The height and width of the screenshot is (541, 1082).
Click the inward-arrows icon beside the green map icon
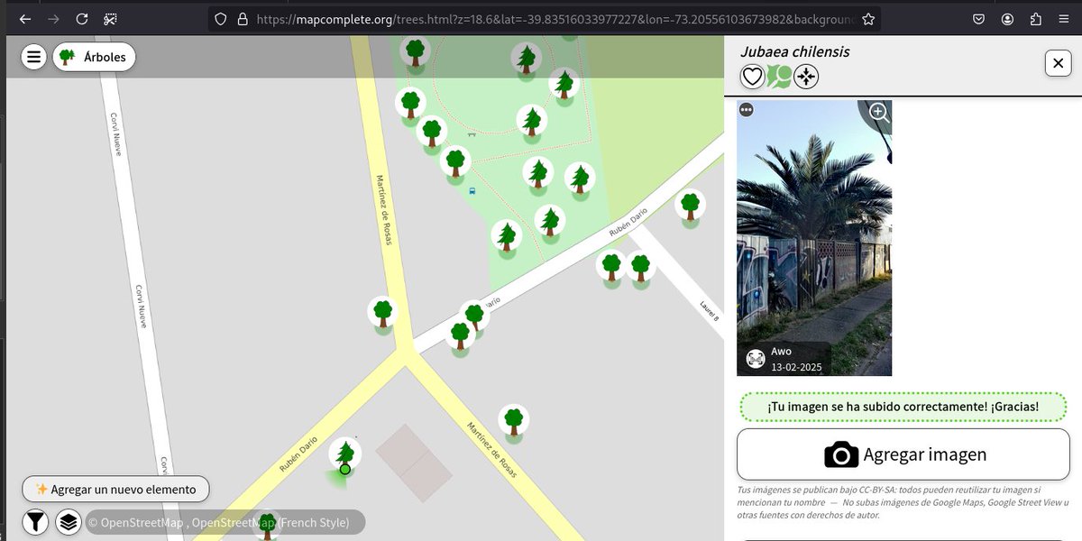[x=806, y=78]
